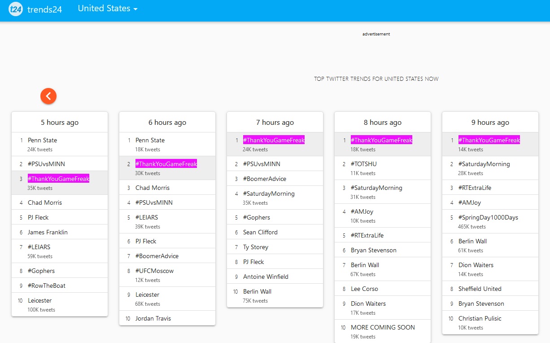Click the Christian Pulisic trend
Screen dimensions: 550x343
tap(480, 318)
